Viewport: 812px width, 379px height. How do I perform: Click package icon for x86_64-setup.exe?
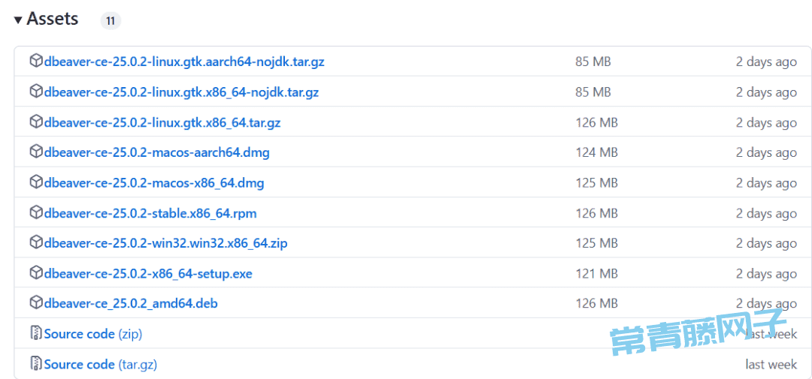coord(36,273)
